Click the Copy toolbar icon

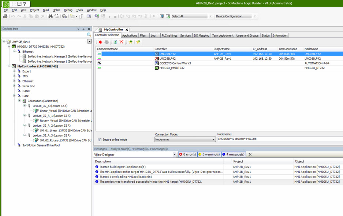[31, 16]
